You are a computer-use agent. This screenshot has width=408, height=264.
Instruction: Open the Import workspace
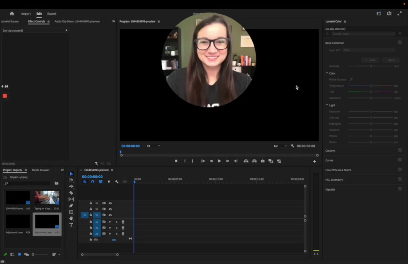point(26,14)
